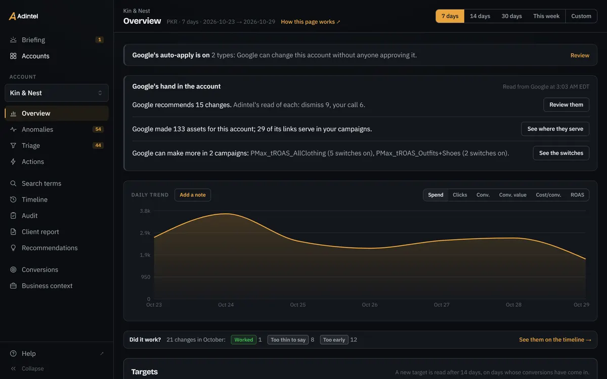Click the Collapse double chevron icon
The width and height of the screenshot is (607, 379).
coord(13,369)
